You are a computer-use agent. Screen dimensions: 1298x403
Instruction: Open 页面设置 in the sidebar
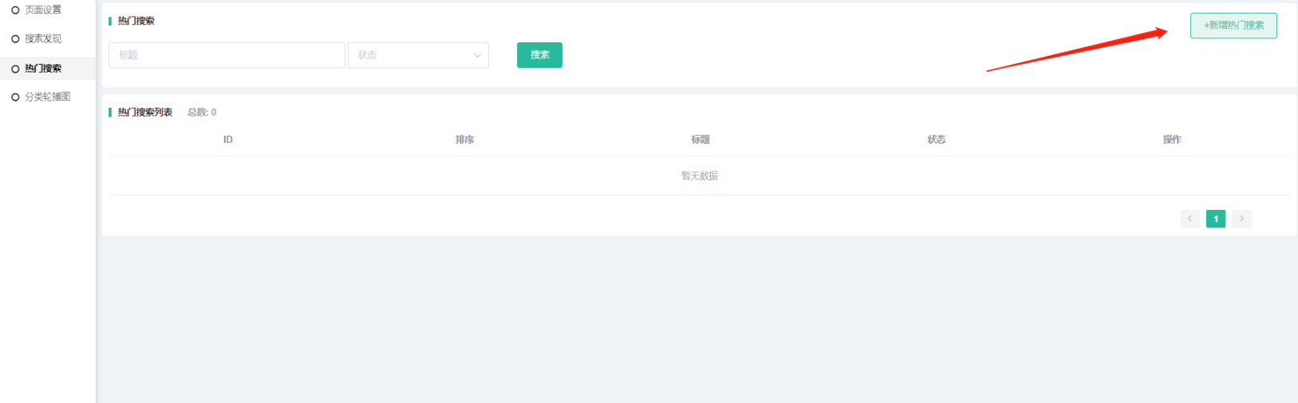[43, 10]
